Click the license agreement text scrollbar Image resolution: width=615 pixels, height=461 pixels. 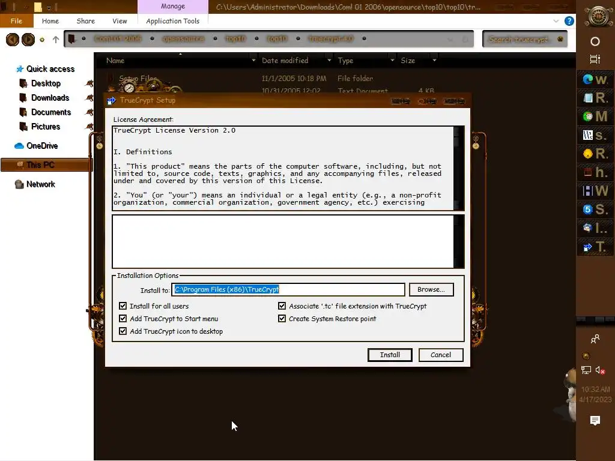tap(459, 168)
